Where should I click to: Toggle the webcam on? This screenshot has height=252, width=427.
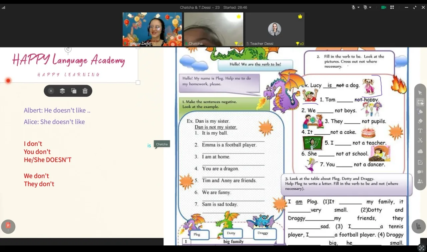tap(365, 7)
